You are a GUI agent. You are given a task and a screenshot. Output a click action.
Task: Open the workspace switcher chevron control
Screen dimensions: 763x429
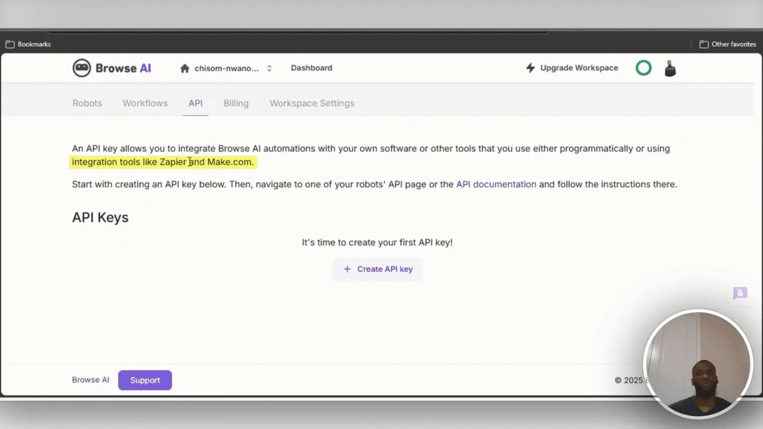(x=269, y=67)
